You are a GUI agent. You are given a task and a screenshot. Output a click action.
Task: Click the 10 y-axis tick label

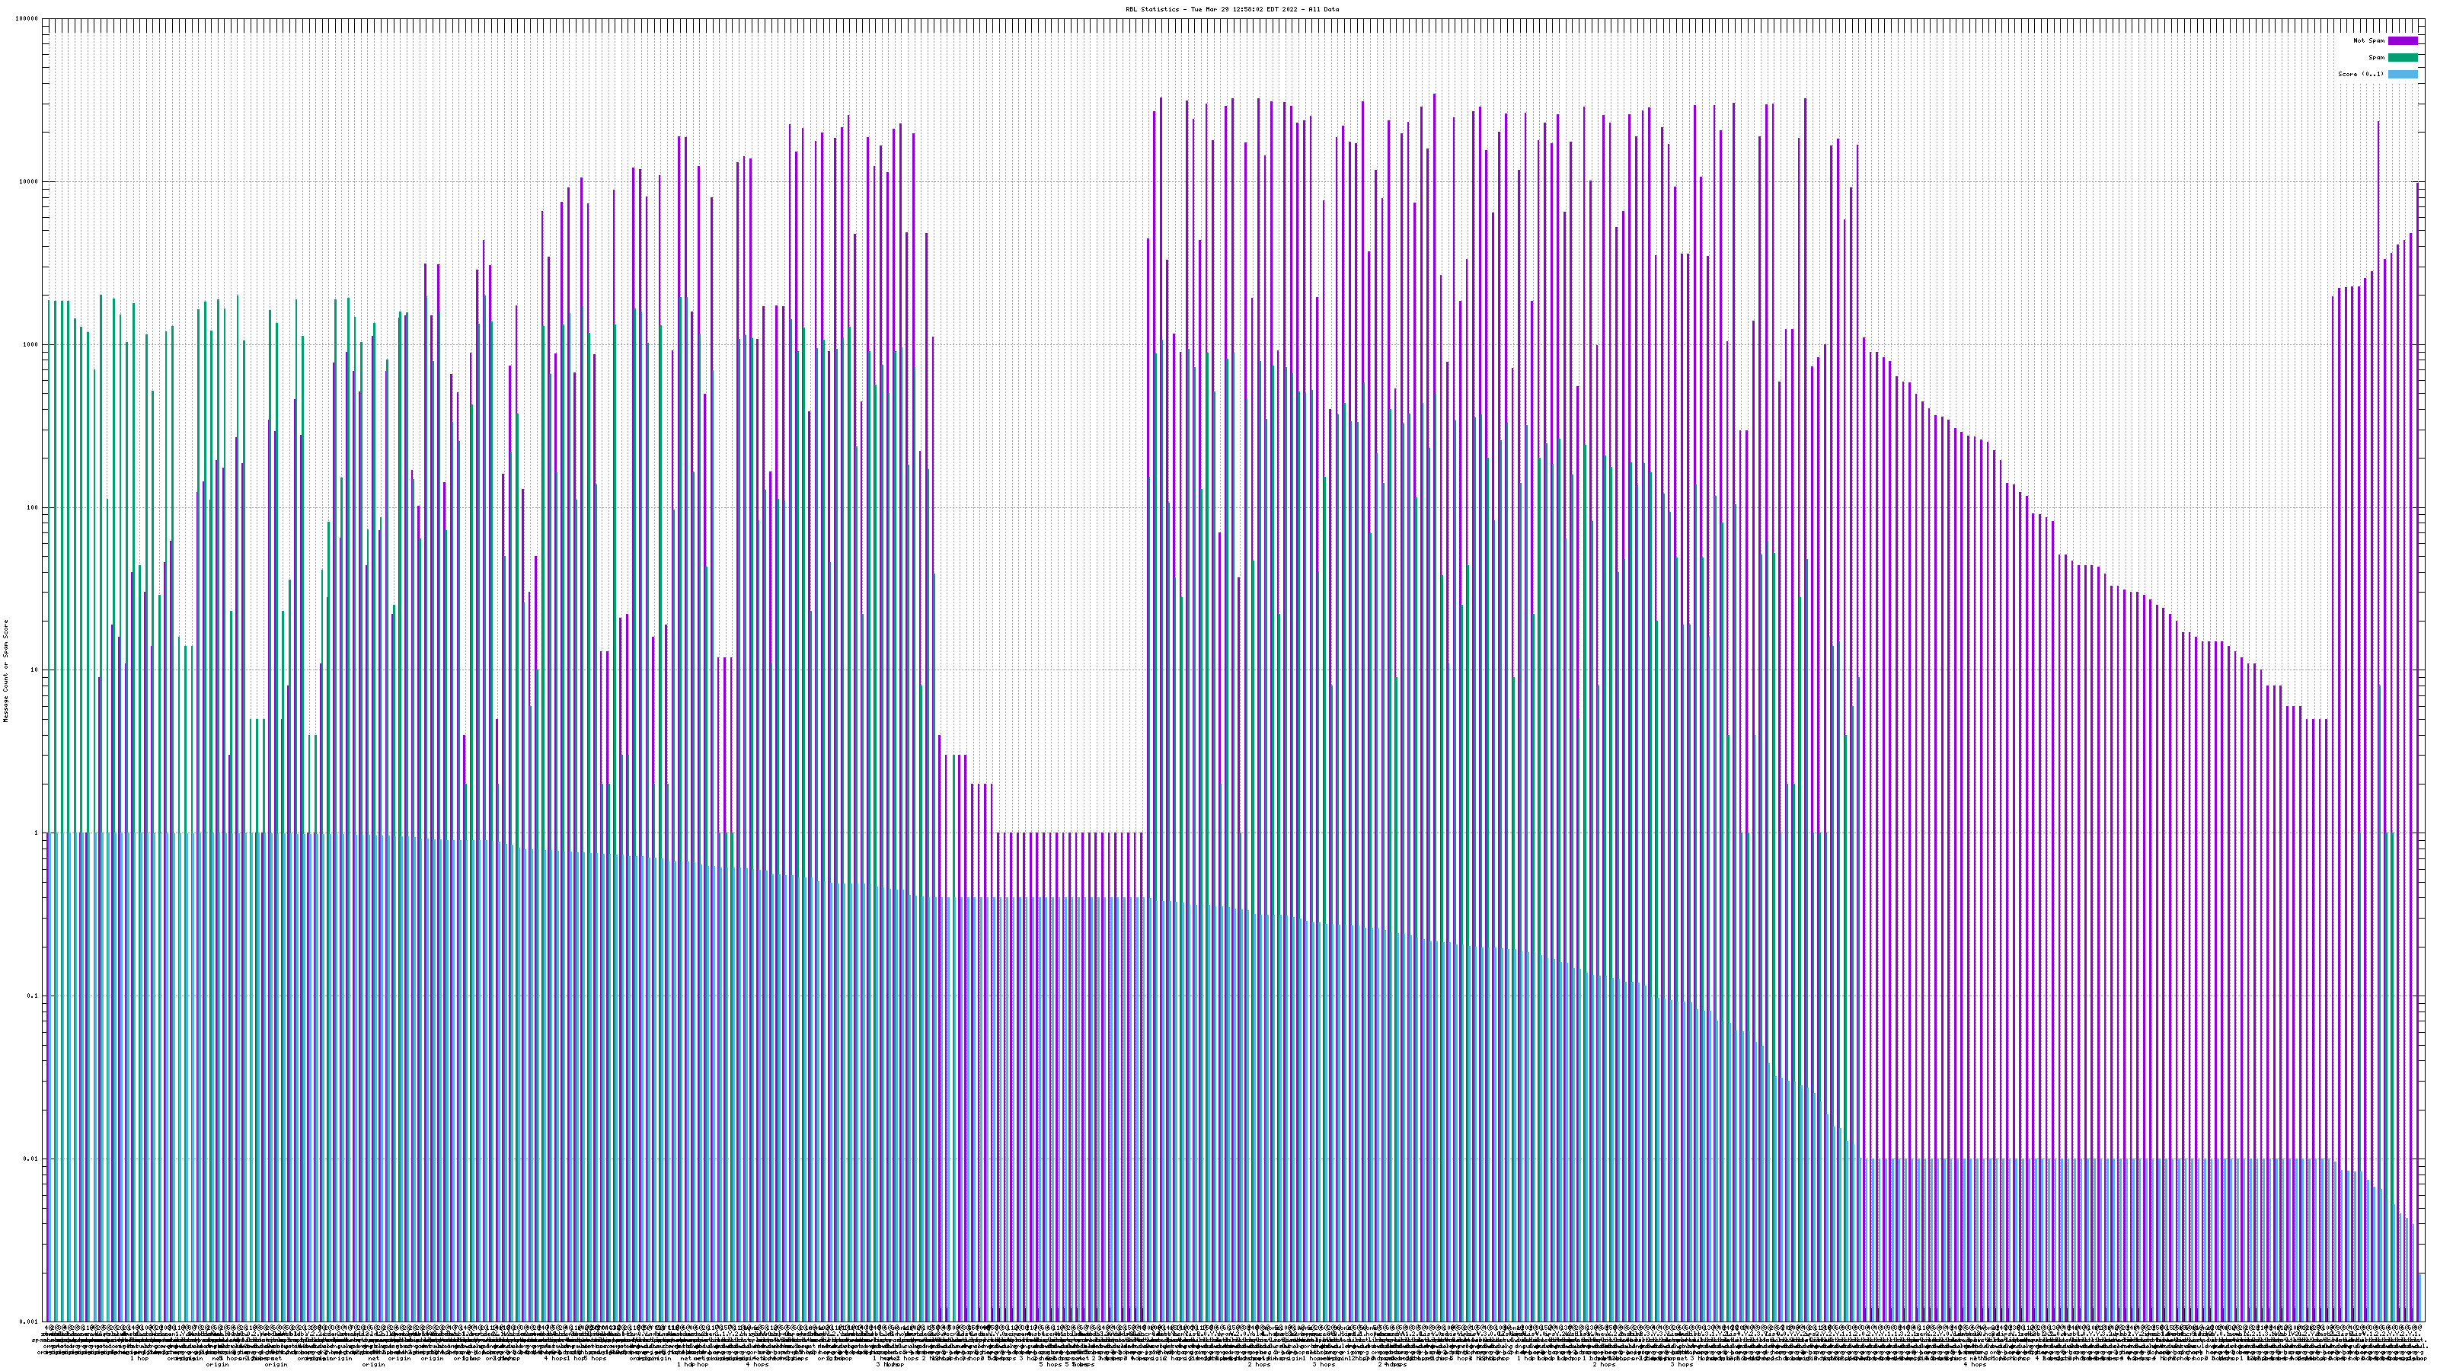click(34, 671)
